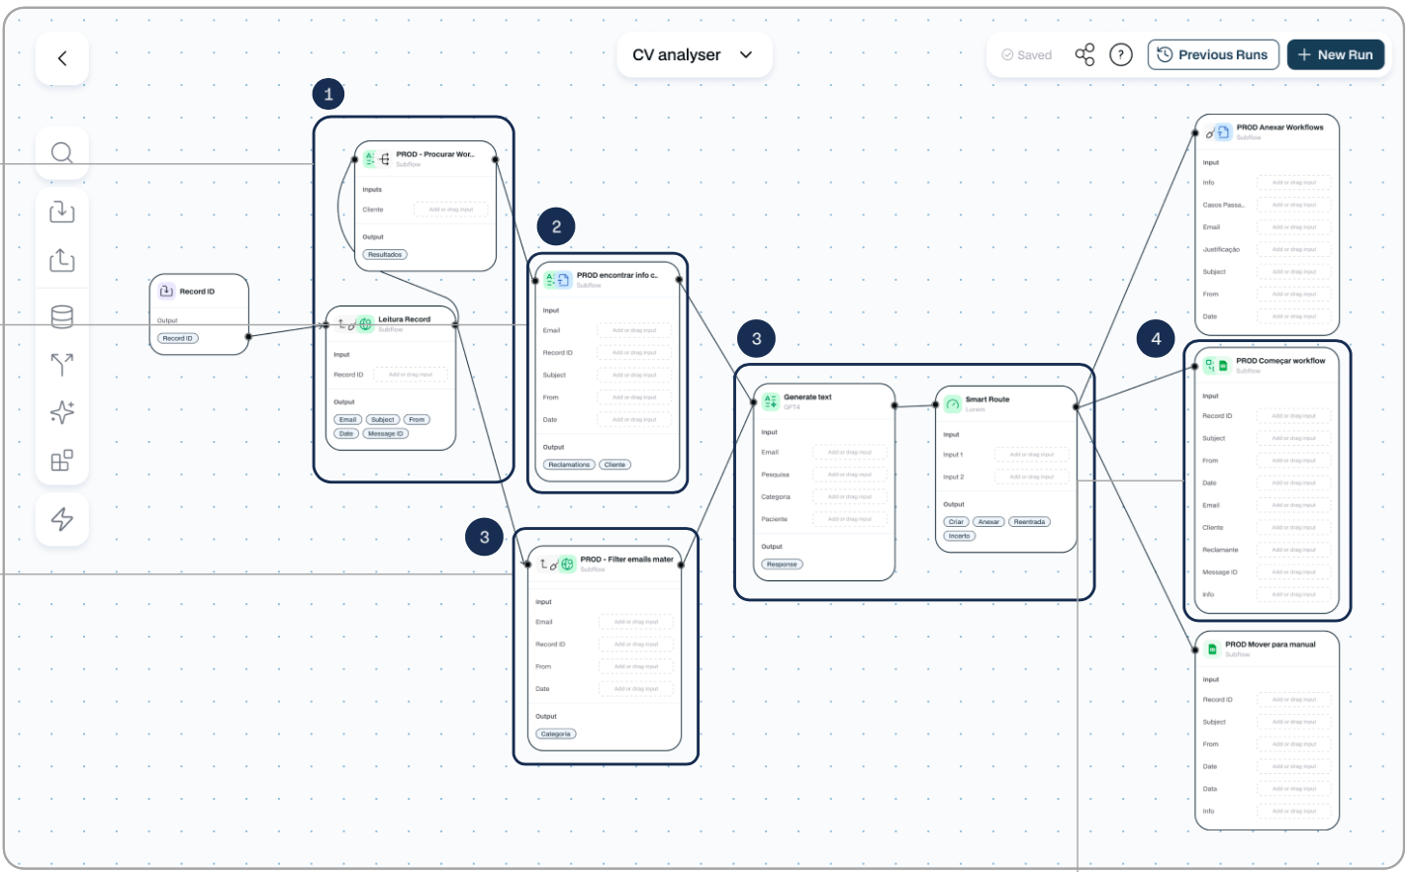1409x872 pixels.
Task: Click the Email input field in Generate text
Action: pyautogui.click(x=849, y=453)
